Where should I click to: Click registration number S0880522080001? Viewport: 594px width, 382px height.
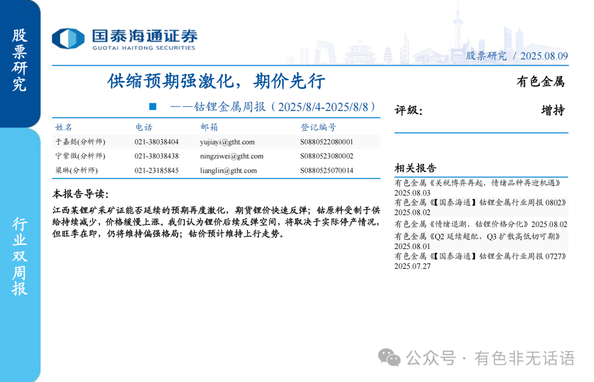click(x=327, y=142)
